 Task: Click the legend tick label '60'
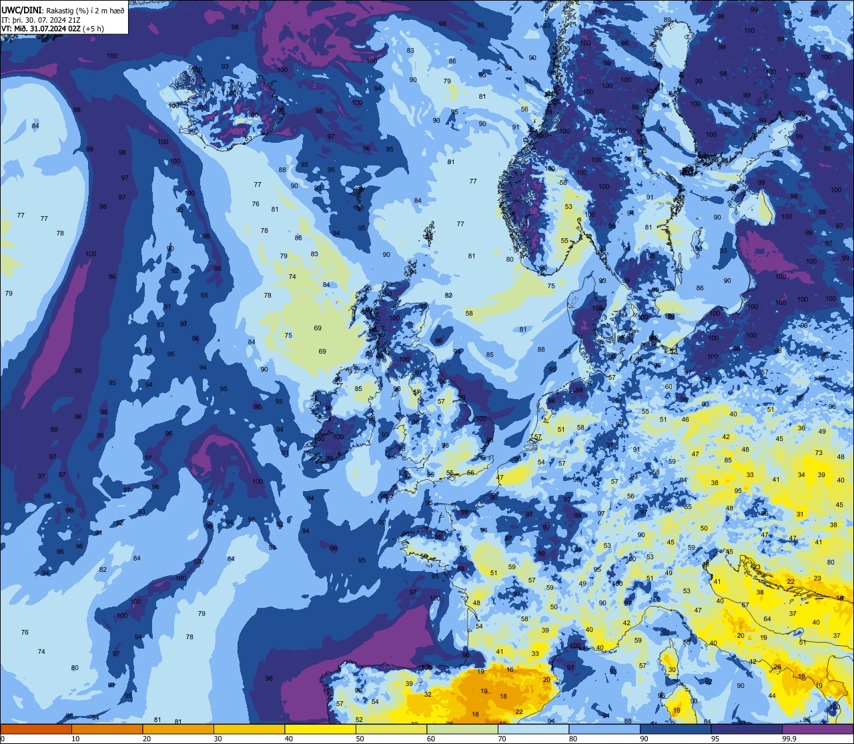[431, 739]
